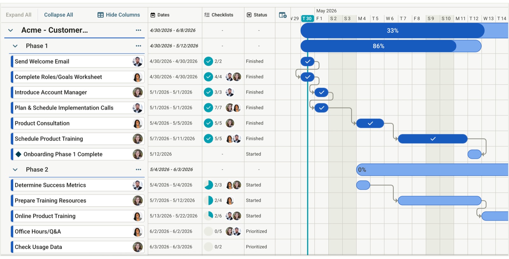The width and height of the screenshot is (509, 259).
Task: Click the Dates column calendar icon
Action: 153,15
